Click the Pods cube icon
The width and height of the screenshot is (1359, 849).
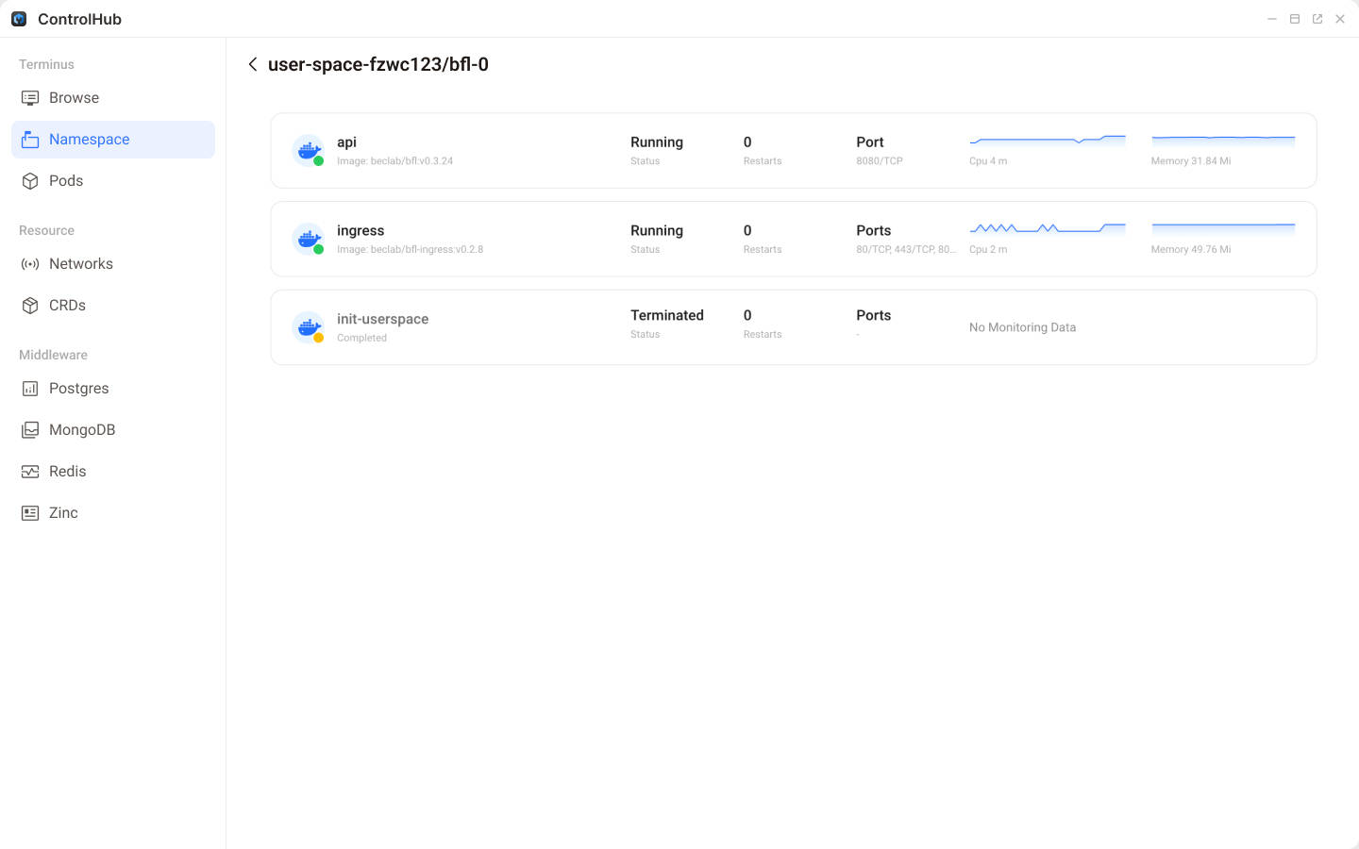(x=30, y=181)
